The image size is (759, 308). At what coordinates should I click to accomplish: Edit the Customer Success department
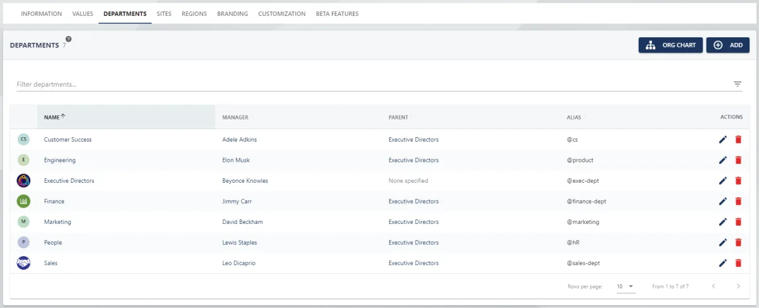click(x=723, y=140)
